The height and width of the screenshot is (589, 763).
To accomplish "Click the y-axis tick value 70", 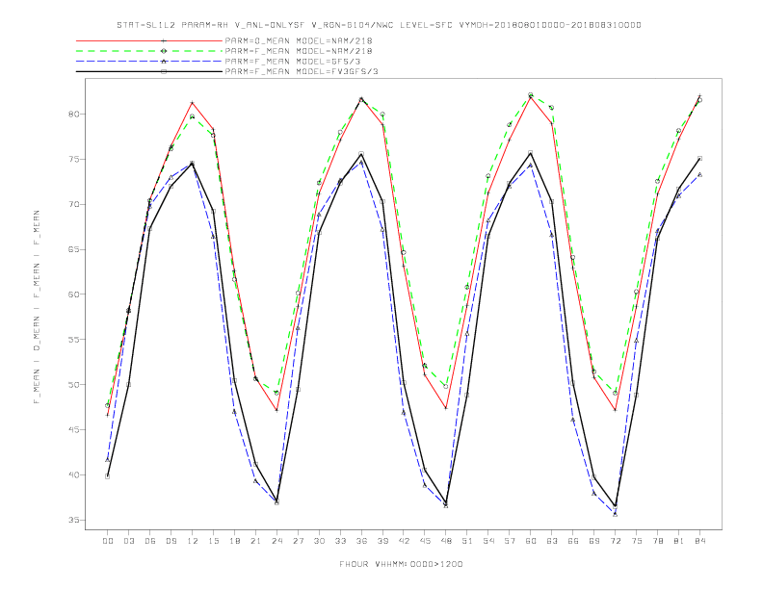I will pyautogui.click(x=73, y=205).
